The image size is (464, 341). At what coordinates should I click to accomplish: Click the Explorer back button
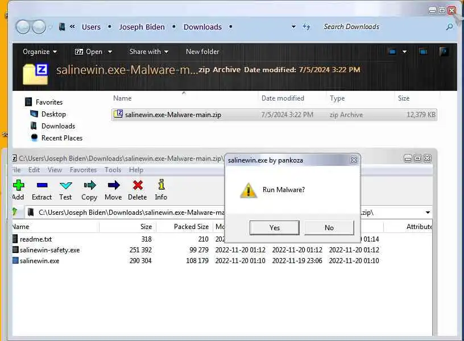tap(23, 27)
